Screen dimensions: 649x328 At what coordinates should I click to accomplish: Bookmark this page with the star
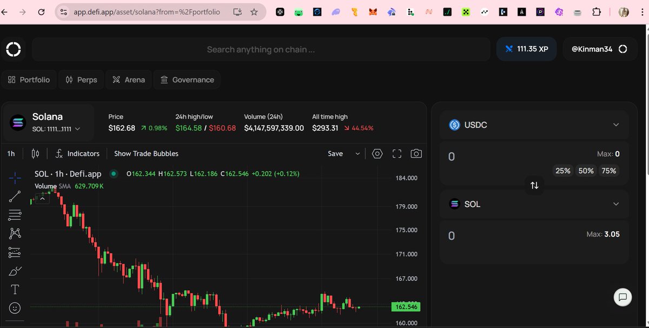254,12
